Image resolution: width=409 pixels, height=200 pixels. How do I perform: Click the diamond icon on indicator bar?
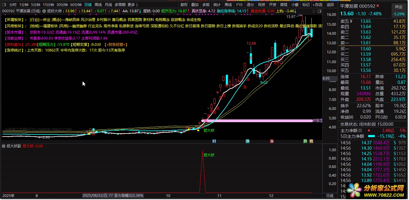pos(314,11)
